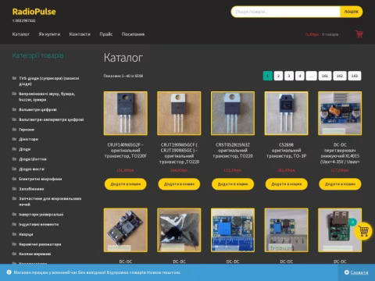Select current page 1 in pagination
Screen dimensions: 375x281
[x=268, y=76]
